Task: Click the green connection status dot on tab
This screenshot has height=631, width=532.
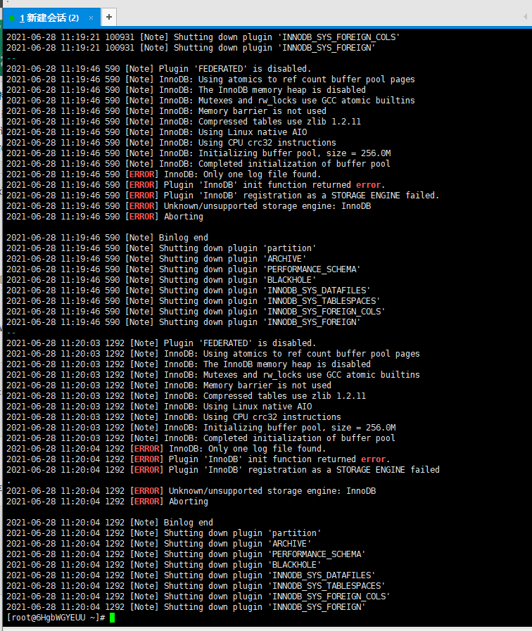Action: pos(12,18)
